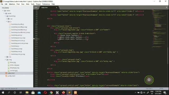Click the FOLDERS sidebar heading

point(5,8)
